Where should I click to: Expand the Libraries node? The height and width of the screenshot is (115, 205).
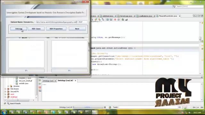click(8, 86)
